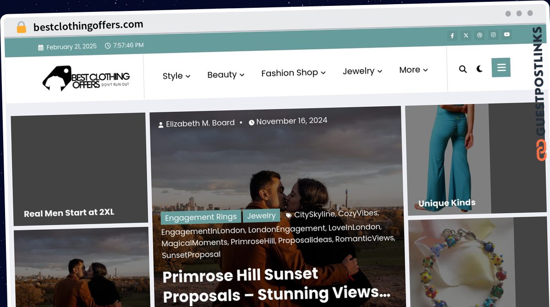Open the teal hamburger menu button
Screen dimensions: 550x307
point(501,68)
